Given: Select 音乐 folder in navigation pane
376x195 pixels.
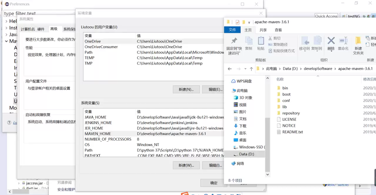Looking at the screenshot, I should pyautogui.click(x=240, y=133).
